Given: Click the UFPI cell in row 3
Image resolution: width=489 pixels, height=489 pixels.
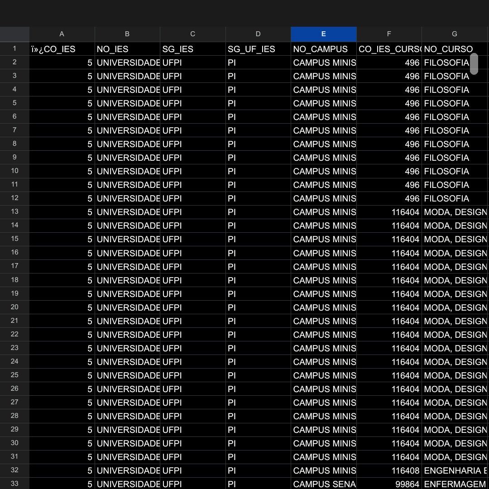Looking at the screenshot, I should tap(193, 77).
